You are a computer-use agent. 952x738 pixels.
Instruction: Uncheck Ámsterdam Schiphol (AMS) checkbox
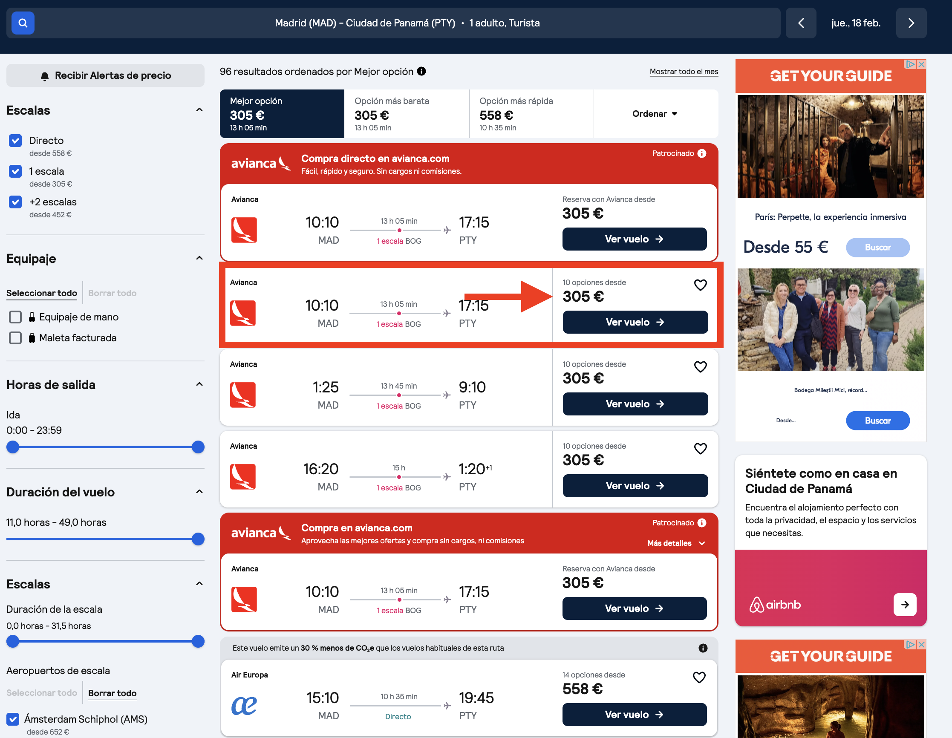pyautogui.click(x=13, y=719)
